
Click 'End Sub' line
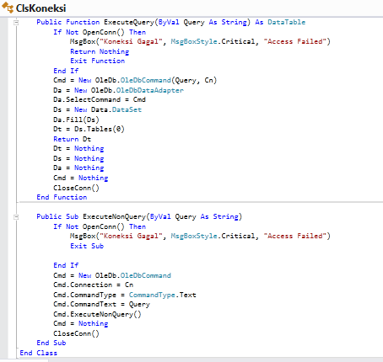[x=51, y=343]
